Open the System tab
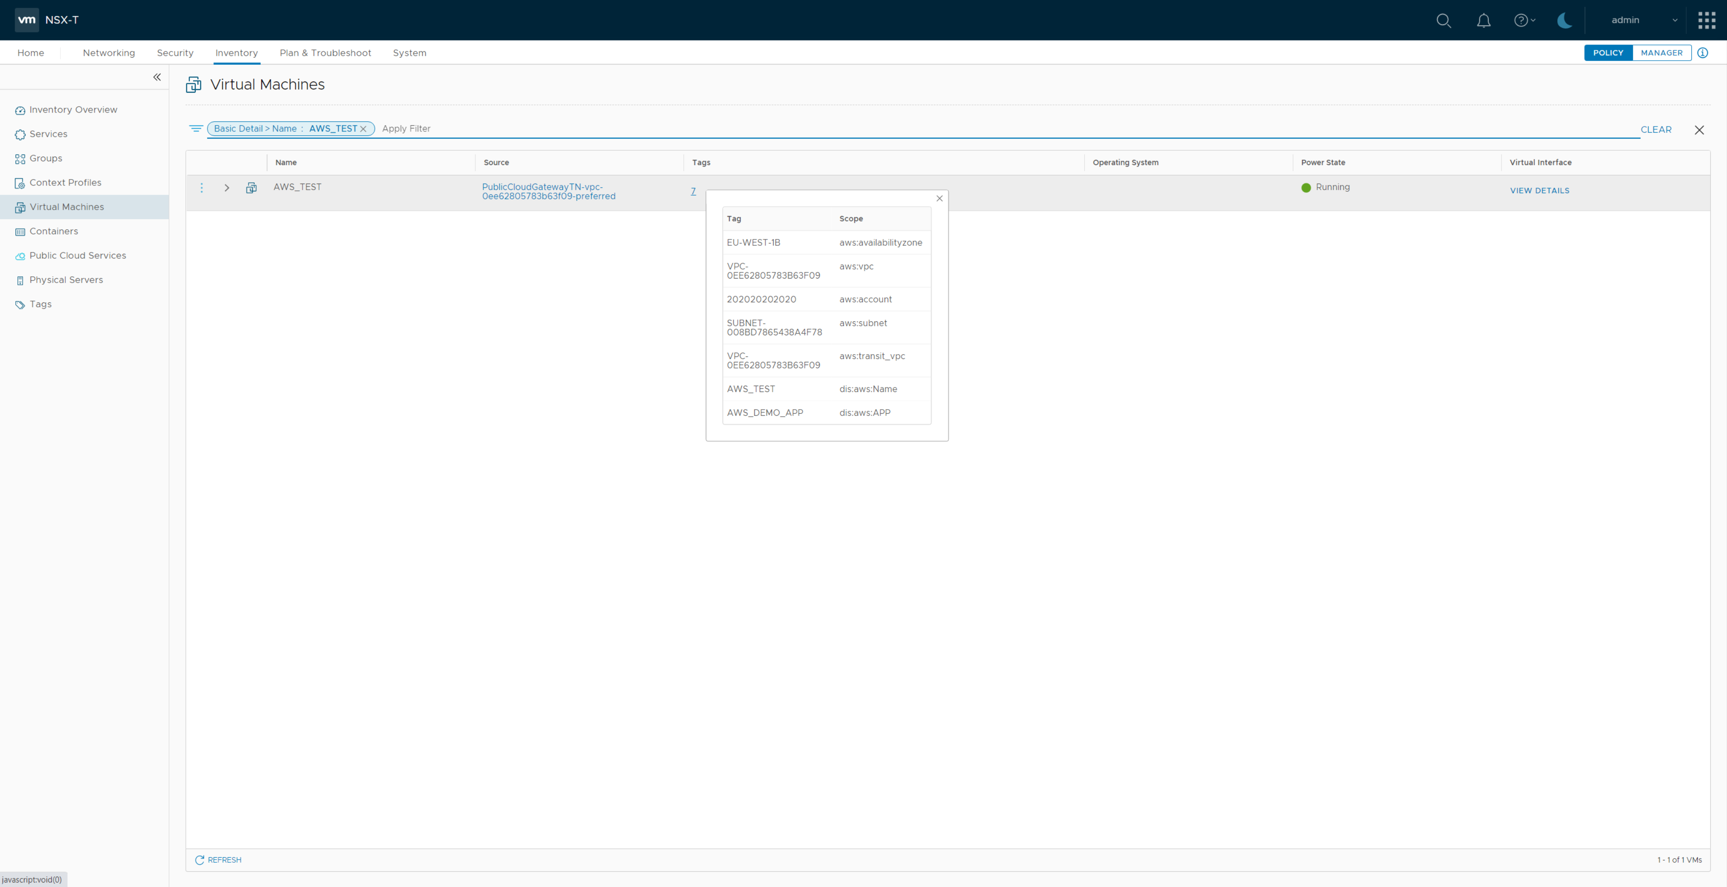The image size is (1727, 887). point(410,53)
